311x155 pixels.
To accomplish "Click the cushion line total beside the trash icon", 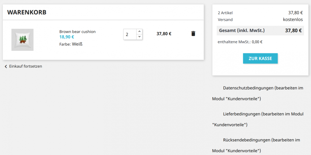I will tap(164, 34).
